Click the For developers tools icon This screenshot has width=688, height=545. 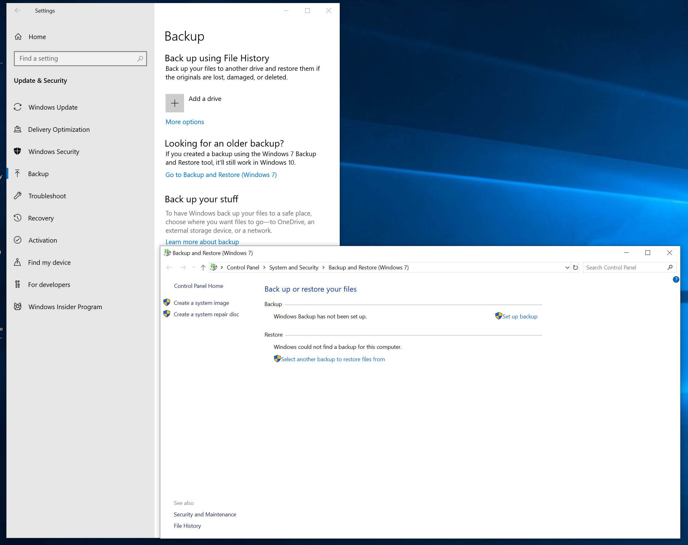[18, 284]
